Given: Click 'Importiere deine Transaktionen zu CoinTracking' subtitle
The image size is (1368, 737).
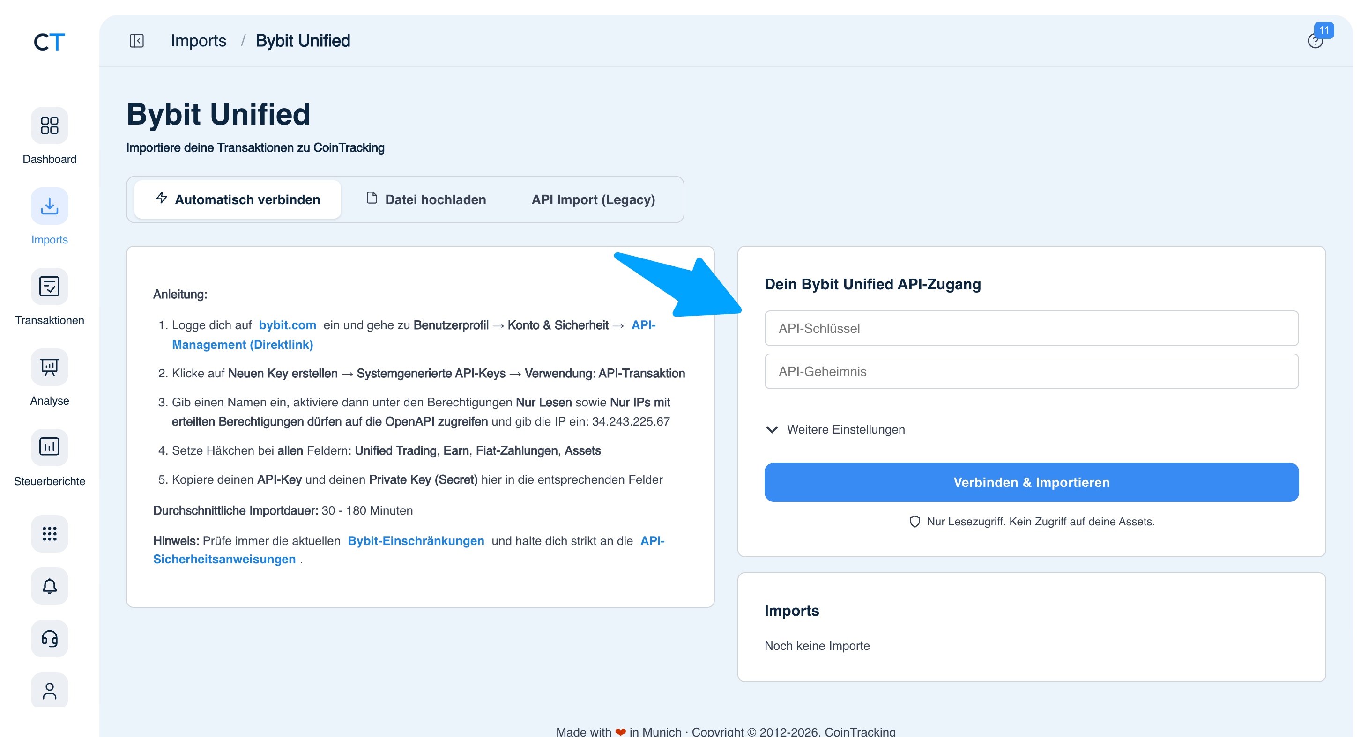Looking at the screenshot, I should click(255, 147).
